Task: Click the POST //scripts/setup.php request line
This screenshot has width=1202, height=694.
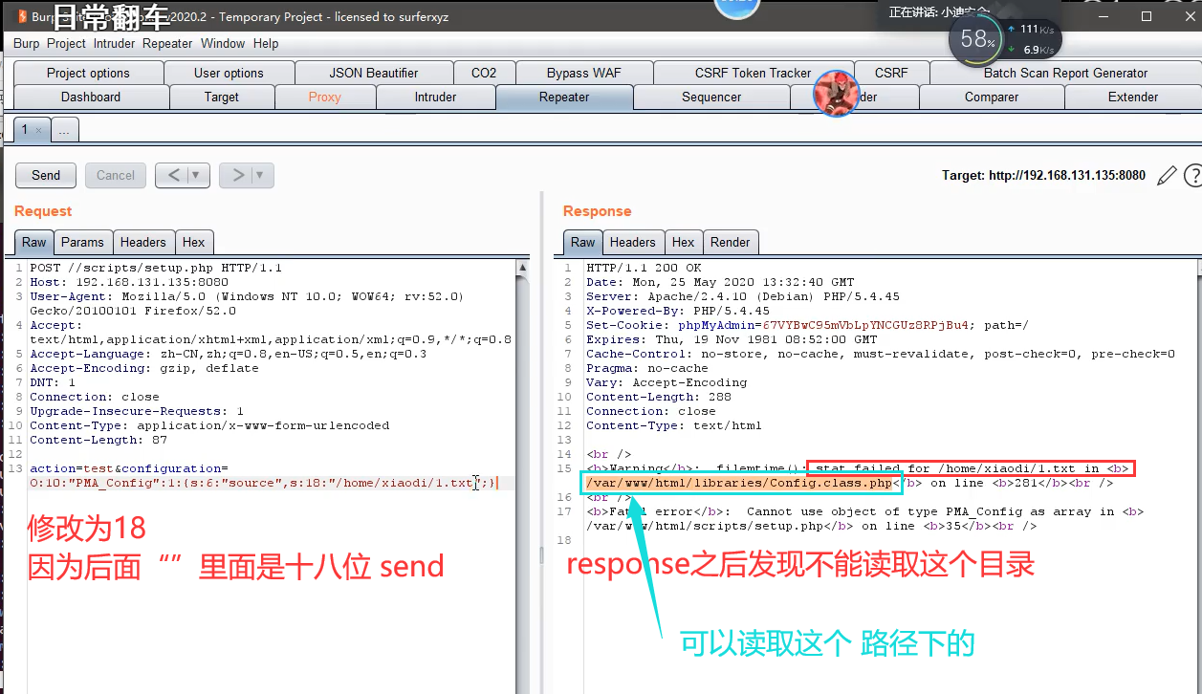Action: (x=156, y=268)
